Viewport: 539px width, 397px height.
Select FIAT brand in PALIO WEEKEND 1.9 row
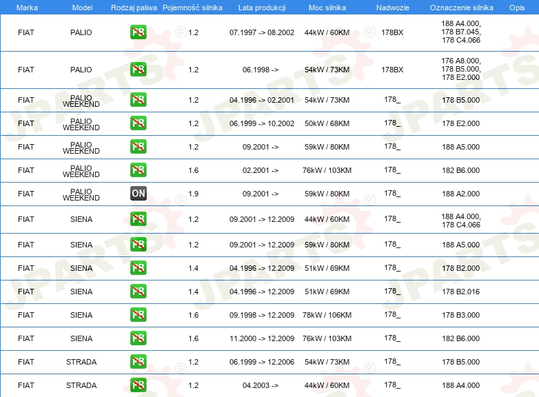point(26,194)
